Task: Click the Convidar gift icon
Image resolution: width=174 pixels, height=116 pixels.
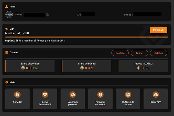Action: (x=17, y=94)
